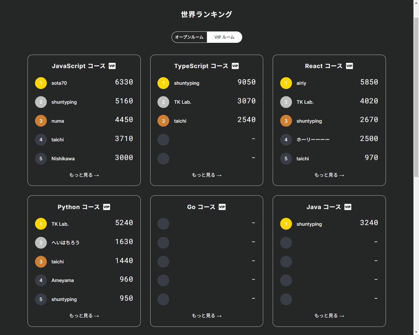Click bronze rank 3 badge in TypeScript card
This screenshot has width=419, height=335.
pos(163,121)
